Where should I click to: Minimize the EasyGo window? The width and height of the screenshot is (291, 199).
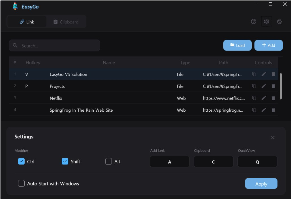tap(256, 4)
